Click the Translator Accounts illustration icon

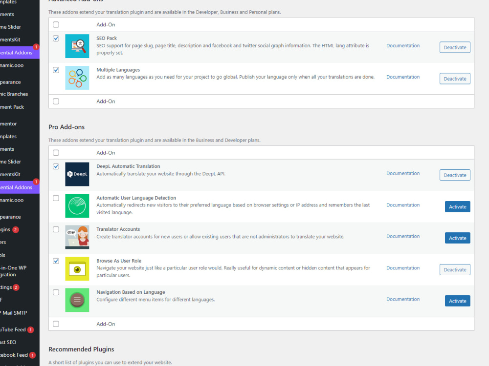coord(77,237)
